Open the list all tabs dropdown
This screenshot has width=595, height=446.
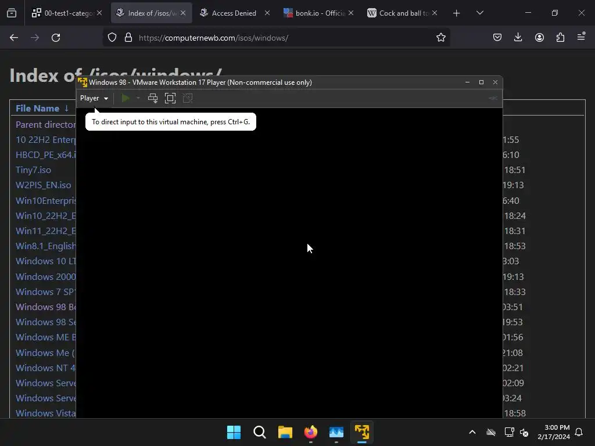point(479,13)
